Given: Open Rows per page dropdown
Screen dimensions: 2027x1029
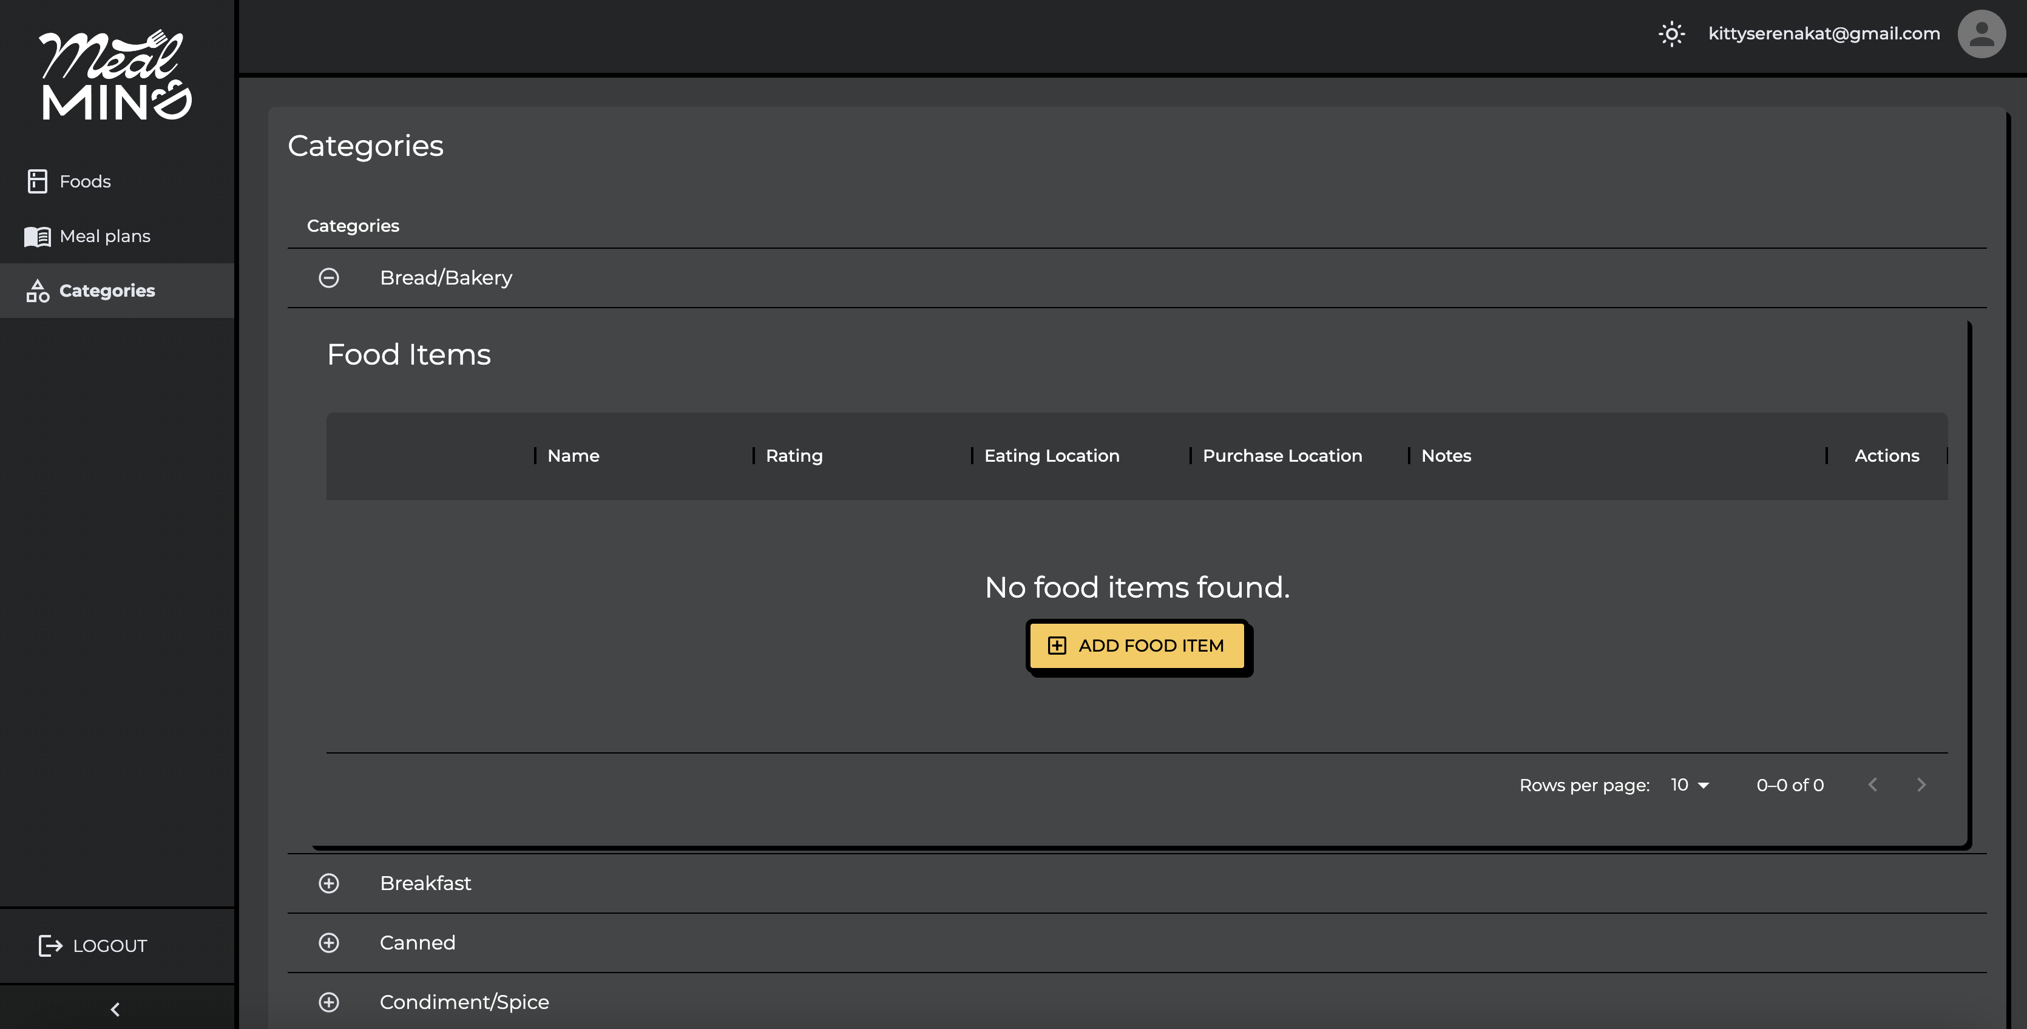Looking at the screenshot, I should 1690,785.
